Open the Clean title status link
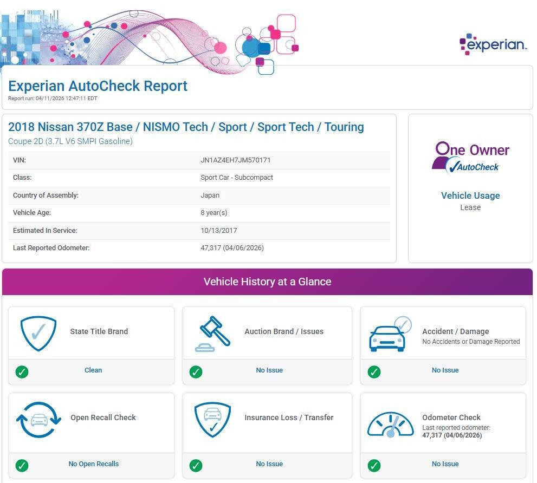The width and height of the screenshot is (537, 483). 93,370
